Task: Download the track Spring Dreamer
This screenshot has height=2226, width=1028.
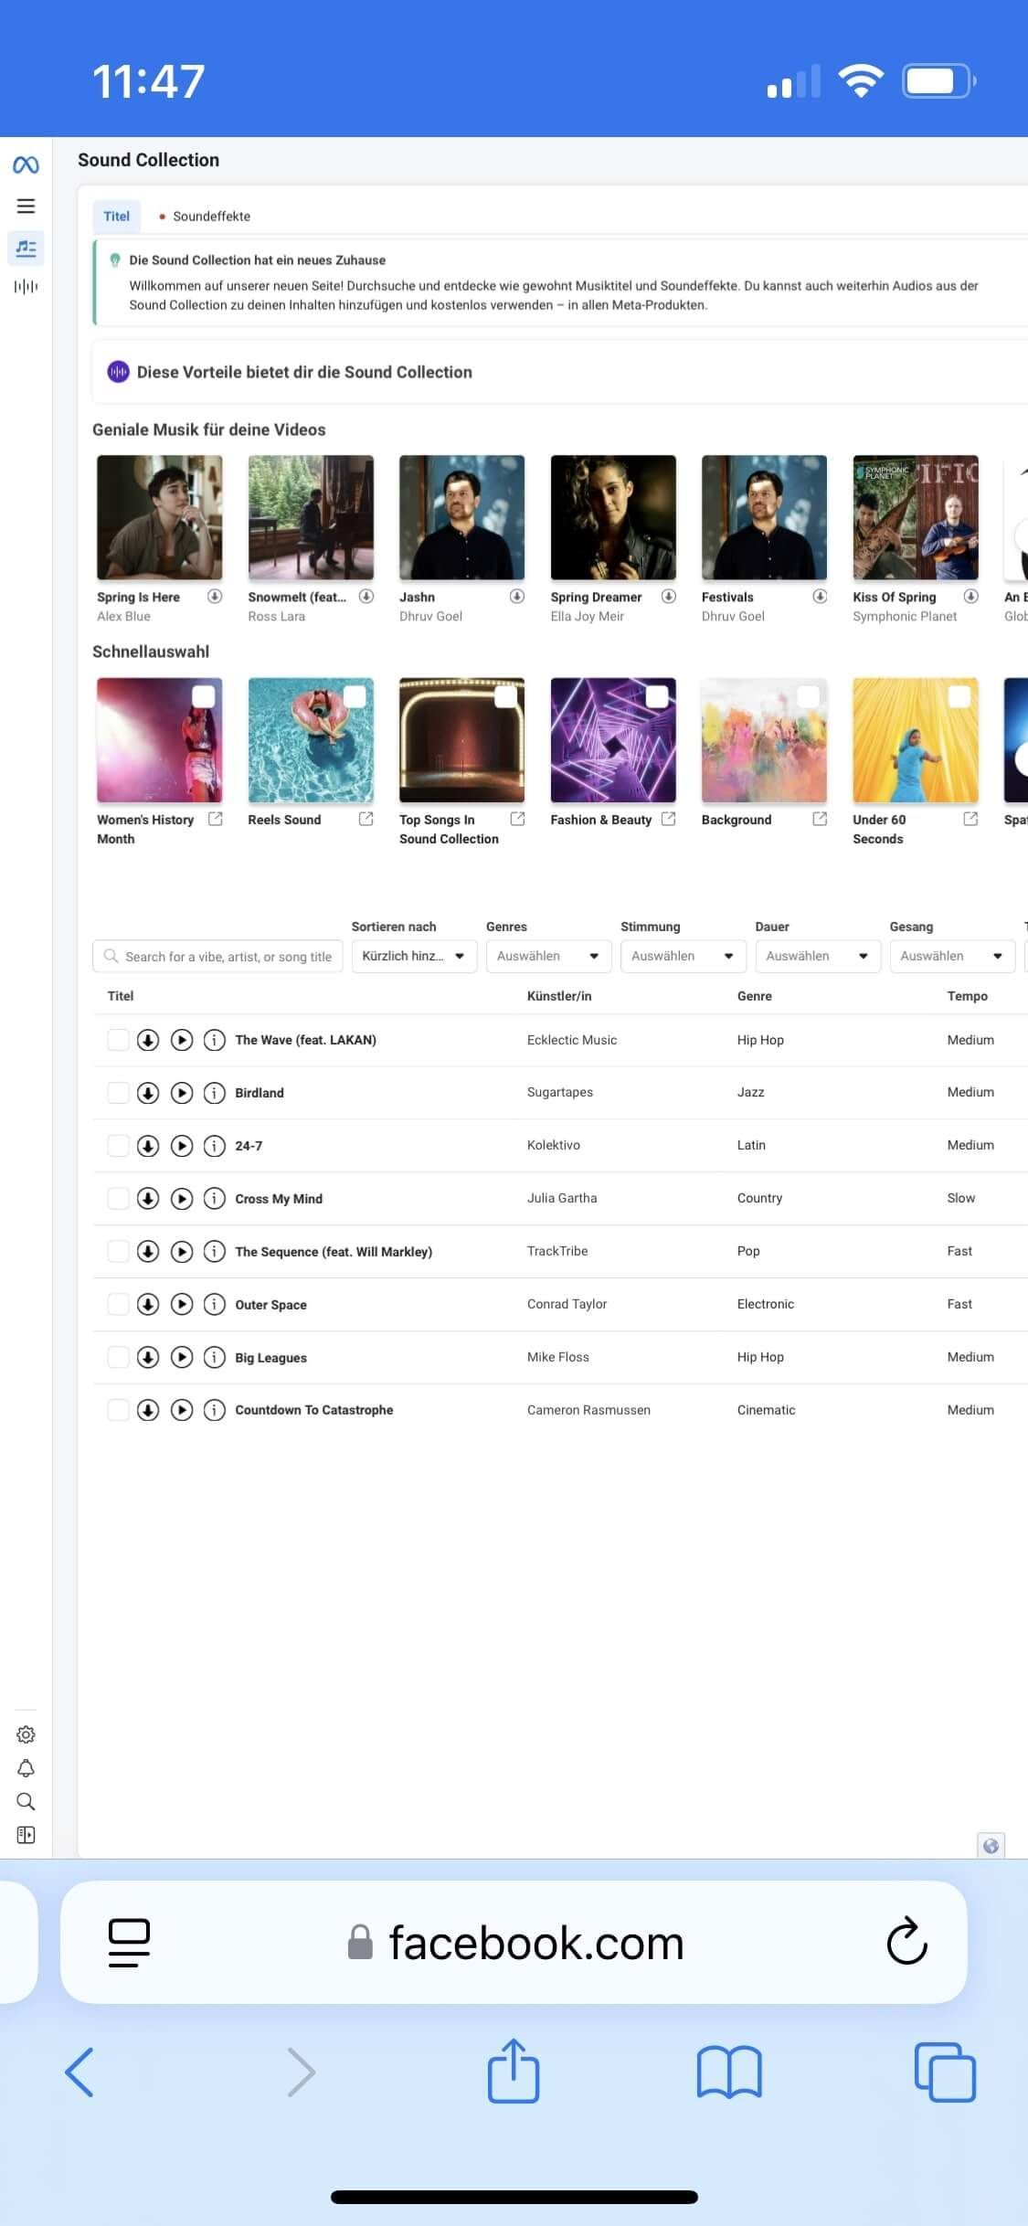Action: (669, 596)
